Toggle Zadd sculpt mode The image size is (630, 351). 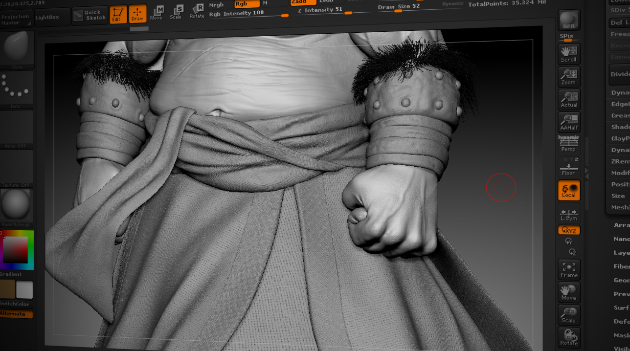303,2
